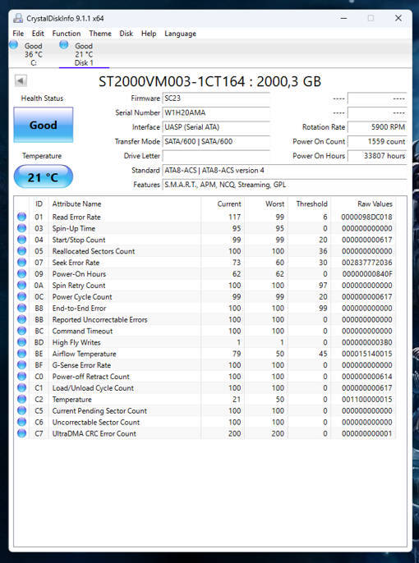Click the Interface field UASP (Serial ATA)
Viewport: 419px width, 563px height.
tap(216, 126)
